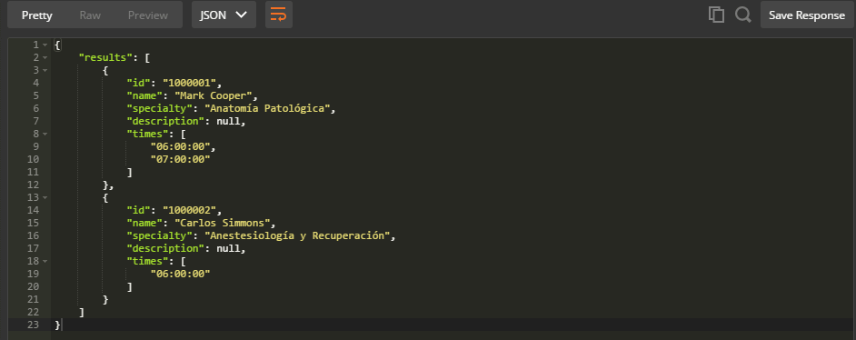Click the "Carlos Simmons" name value
This screenshot has height=340, width=856.
point(223,224)
